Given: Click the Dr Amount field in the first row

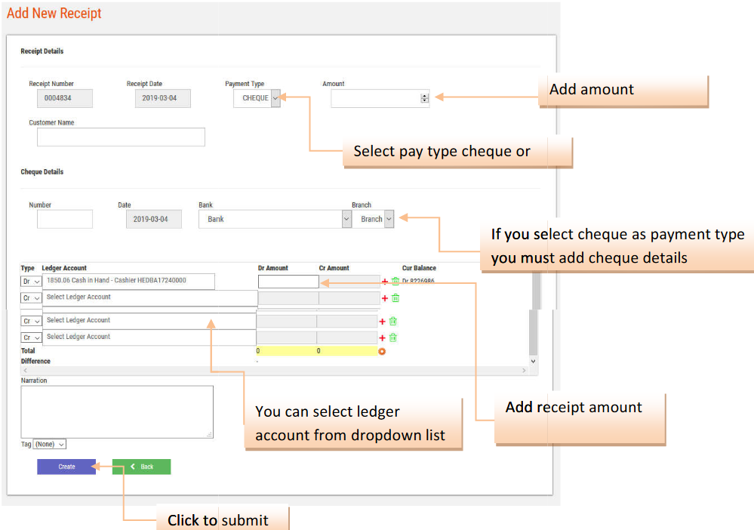Looking at the screenshot, I should 288,282.
